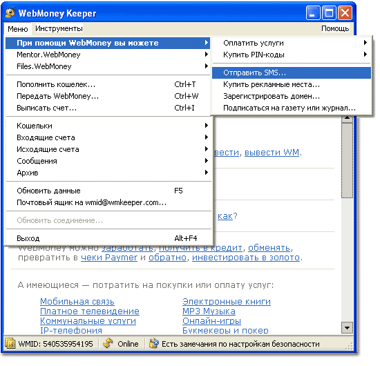Click the scrollbar down arrow
The height and width of the screenshot is (366, 380).
[x=347, y=328]
